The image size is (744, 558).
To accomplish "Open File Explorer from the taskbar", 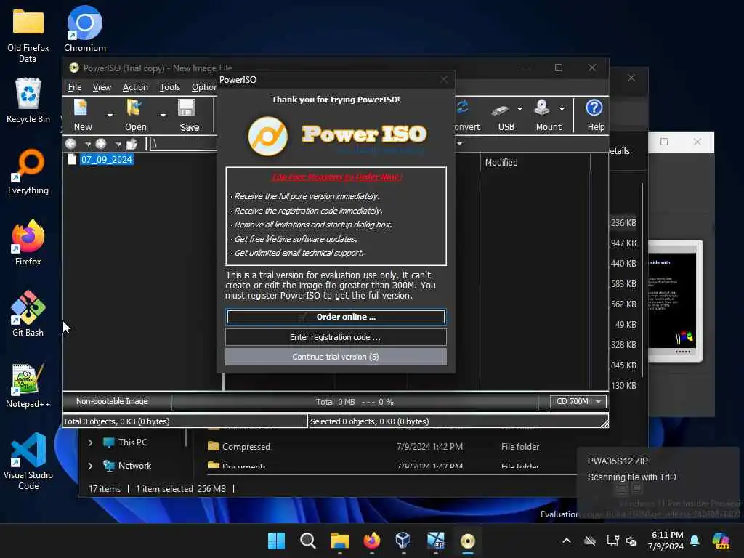I will [x=340, y=541].
